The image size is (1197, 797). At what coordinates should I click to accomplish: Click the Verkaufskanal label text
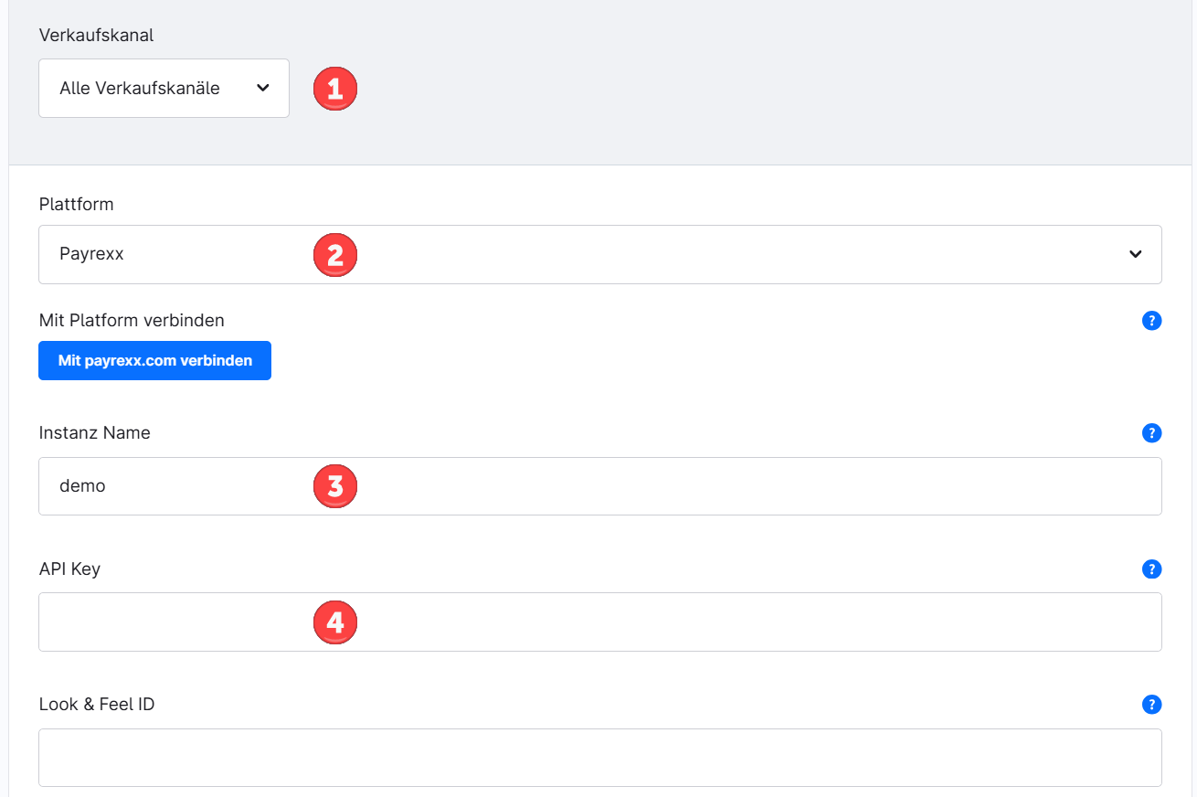pos(96,36)
